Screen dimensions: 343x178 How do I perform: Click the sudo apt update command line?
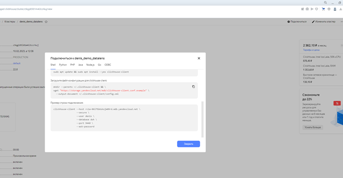[91, 72]
